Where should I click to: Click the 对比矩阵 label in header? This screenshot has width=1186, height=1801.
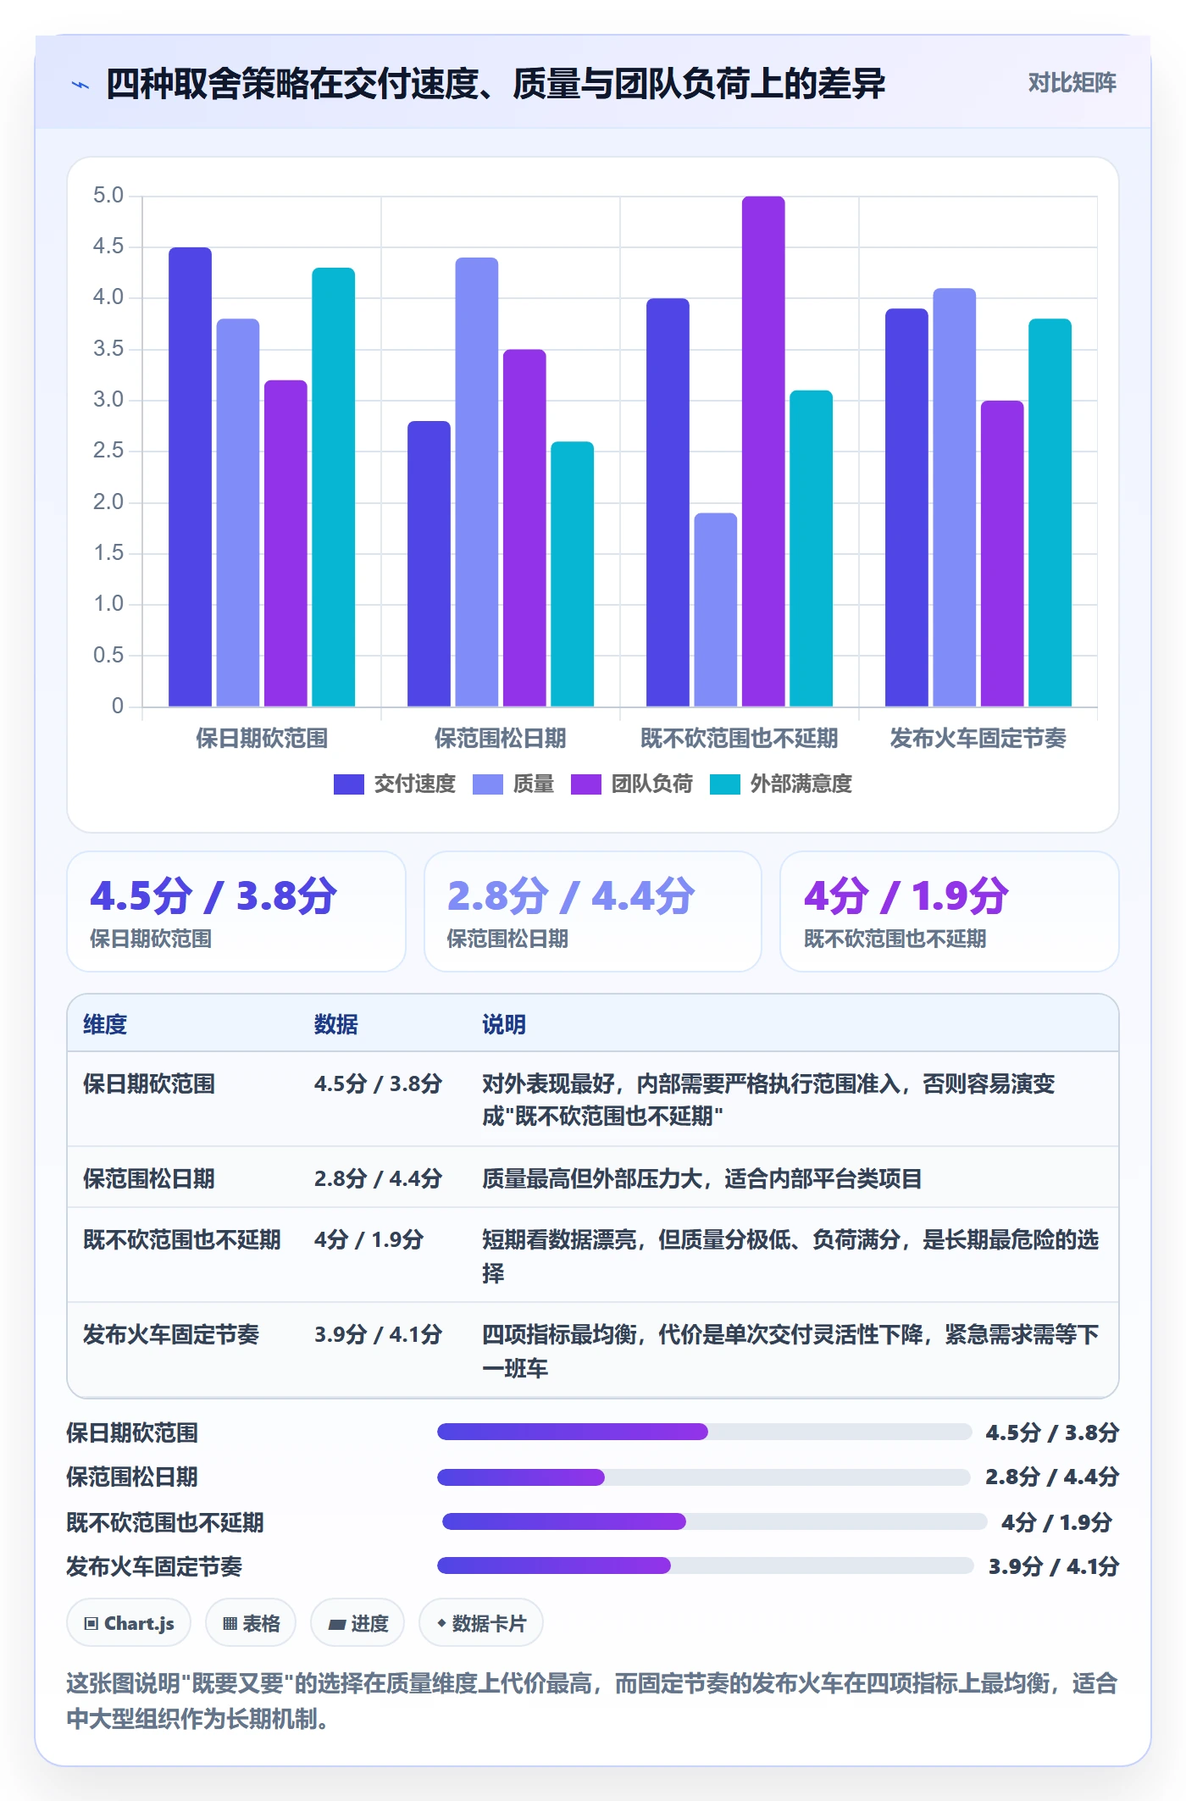point(1072,83)
